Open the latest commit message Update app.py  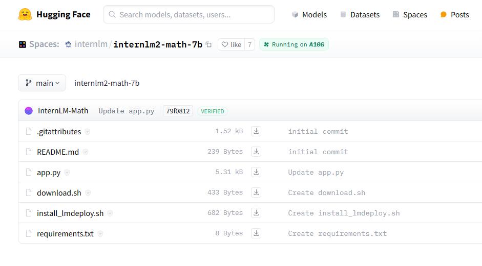(127, 111)
